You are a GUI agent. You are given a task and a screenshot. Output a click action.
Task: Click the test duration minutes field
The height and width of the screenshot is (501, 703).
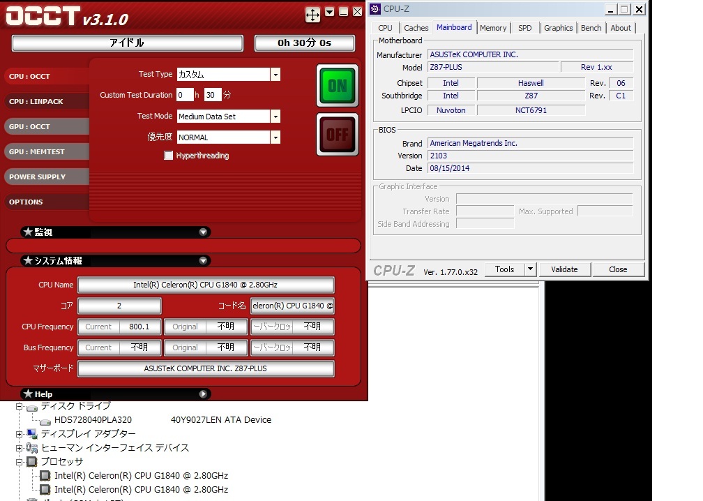[x=213, y=95]
